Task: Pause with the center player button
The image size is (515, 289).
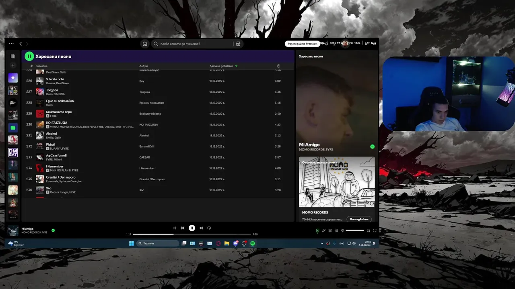Action: [x=192, y=228]
